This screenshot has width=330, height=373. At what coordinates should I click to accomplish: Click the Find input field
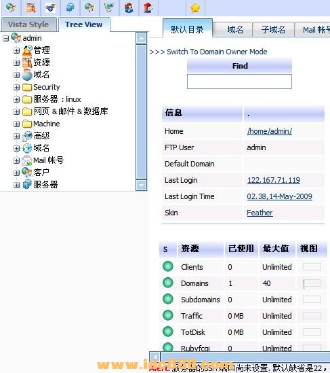click(x=239, y=82)
